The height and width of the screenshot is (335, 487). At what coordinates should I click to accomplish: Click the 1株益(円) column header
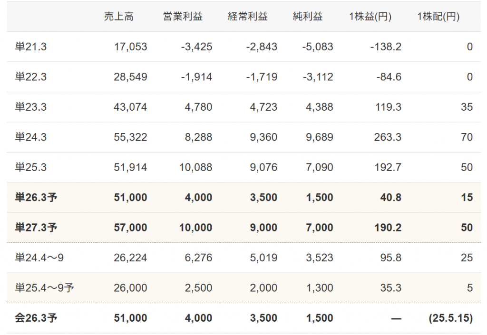370,17
